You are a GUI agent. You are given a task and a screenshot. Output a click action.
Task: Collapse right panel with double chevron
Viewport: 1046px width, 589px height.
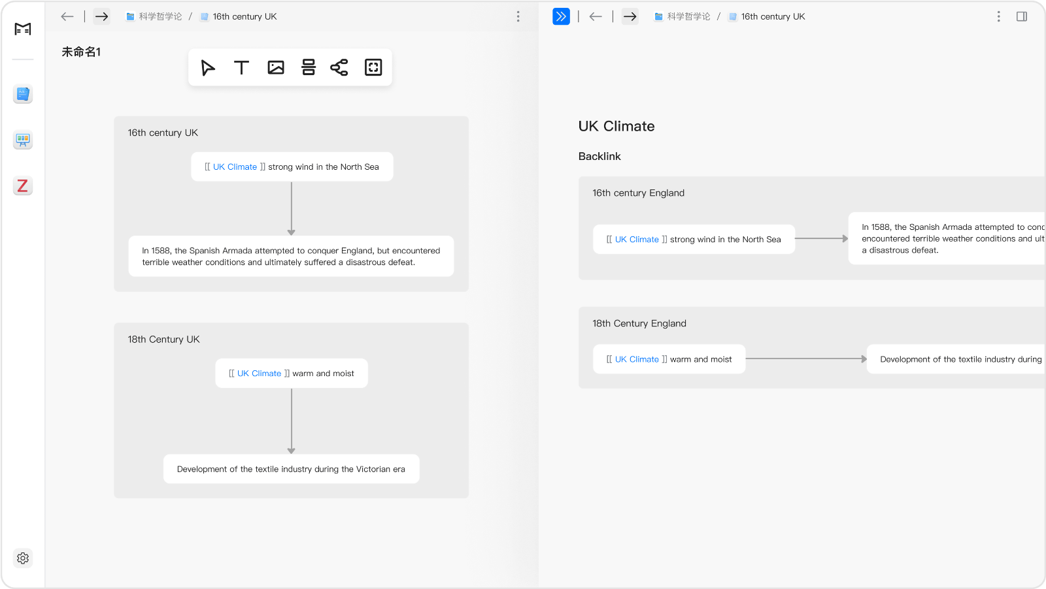(561, 17)
